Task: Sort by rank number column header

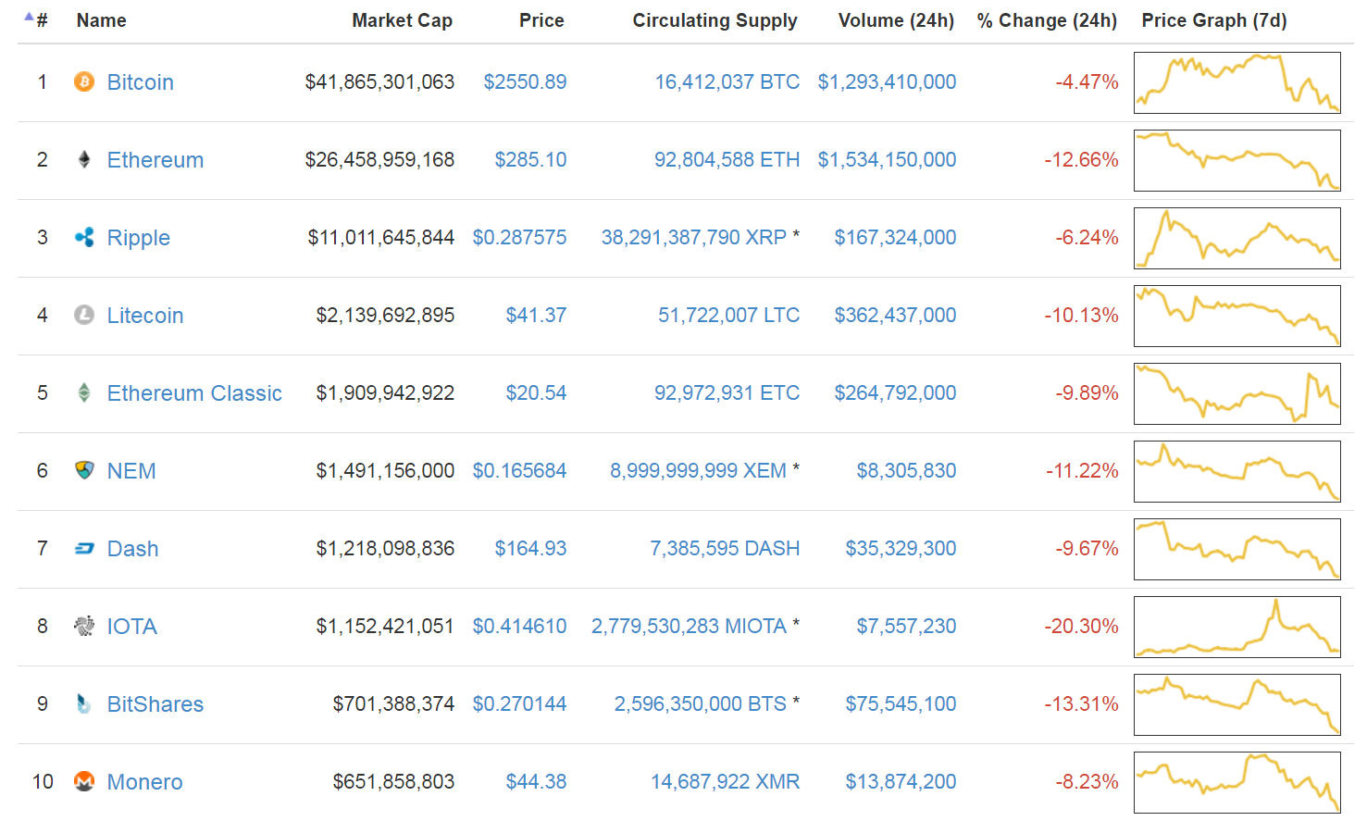Action: [x=36, y=20]
